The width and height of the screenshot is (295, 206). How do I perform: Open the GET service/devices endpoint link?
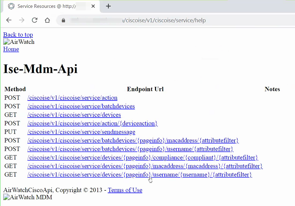74,115
